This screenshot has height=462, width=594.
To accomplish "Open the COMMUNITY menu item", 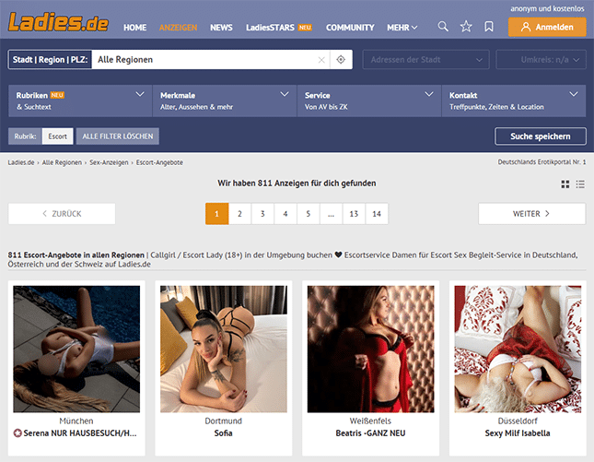I will pos(350,28).
